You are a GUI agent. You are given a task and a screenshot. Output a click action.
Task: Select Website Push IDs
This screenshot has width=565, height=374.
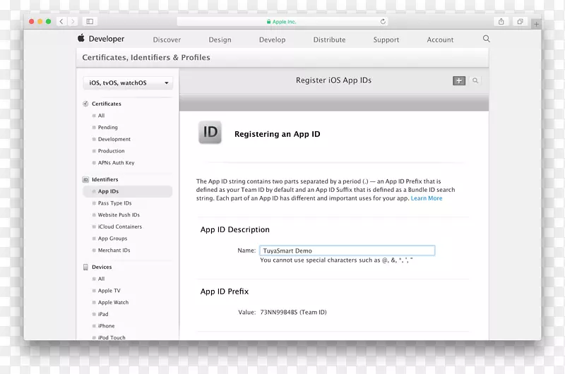point(119,215)
